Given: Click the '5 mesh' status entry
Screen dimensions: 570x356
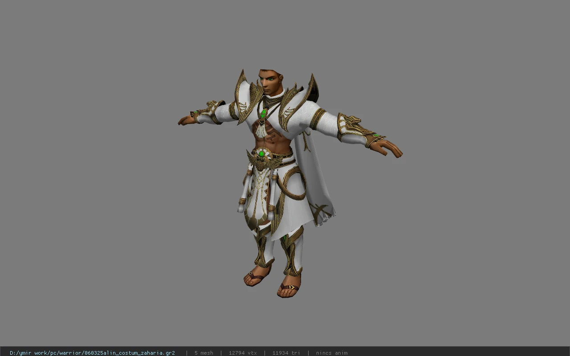Looking at the screenshot, I should [204, 353].
